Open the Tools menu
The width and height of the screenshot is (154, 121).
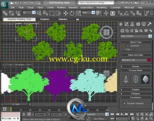[21, 8]
